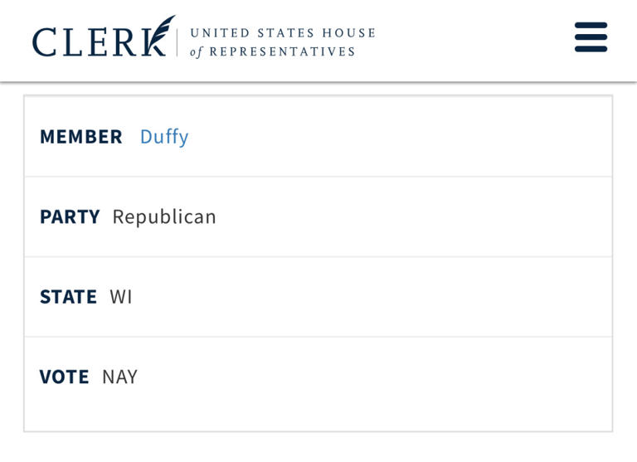Click the NAY vote value

(x=119, y=377)
